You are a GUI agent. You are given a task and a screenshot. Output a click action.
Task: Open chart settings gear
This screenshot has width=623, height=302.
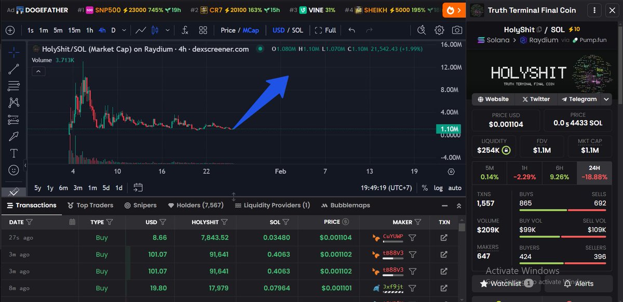coord(439,30)
